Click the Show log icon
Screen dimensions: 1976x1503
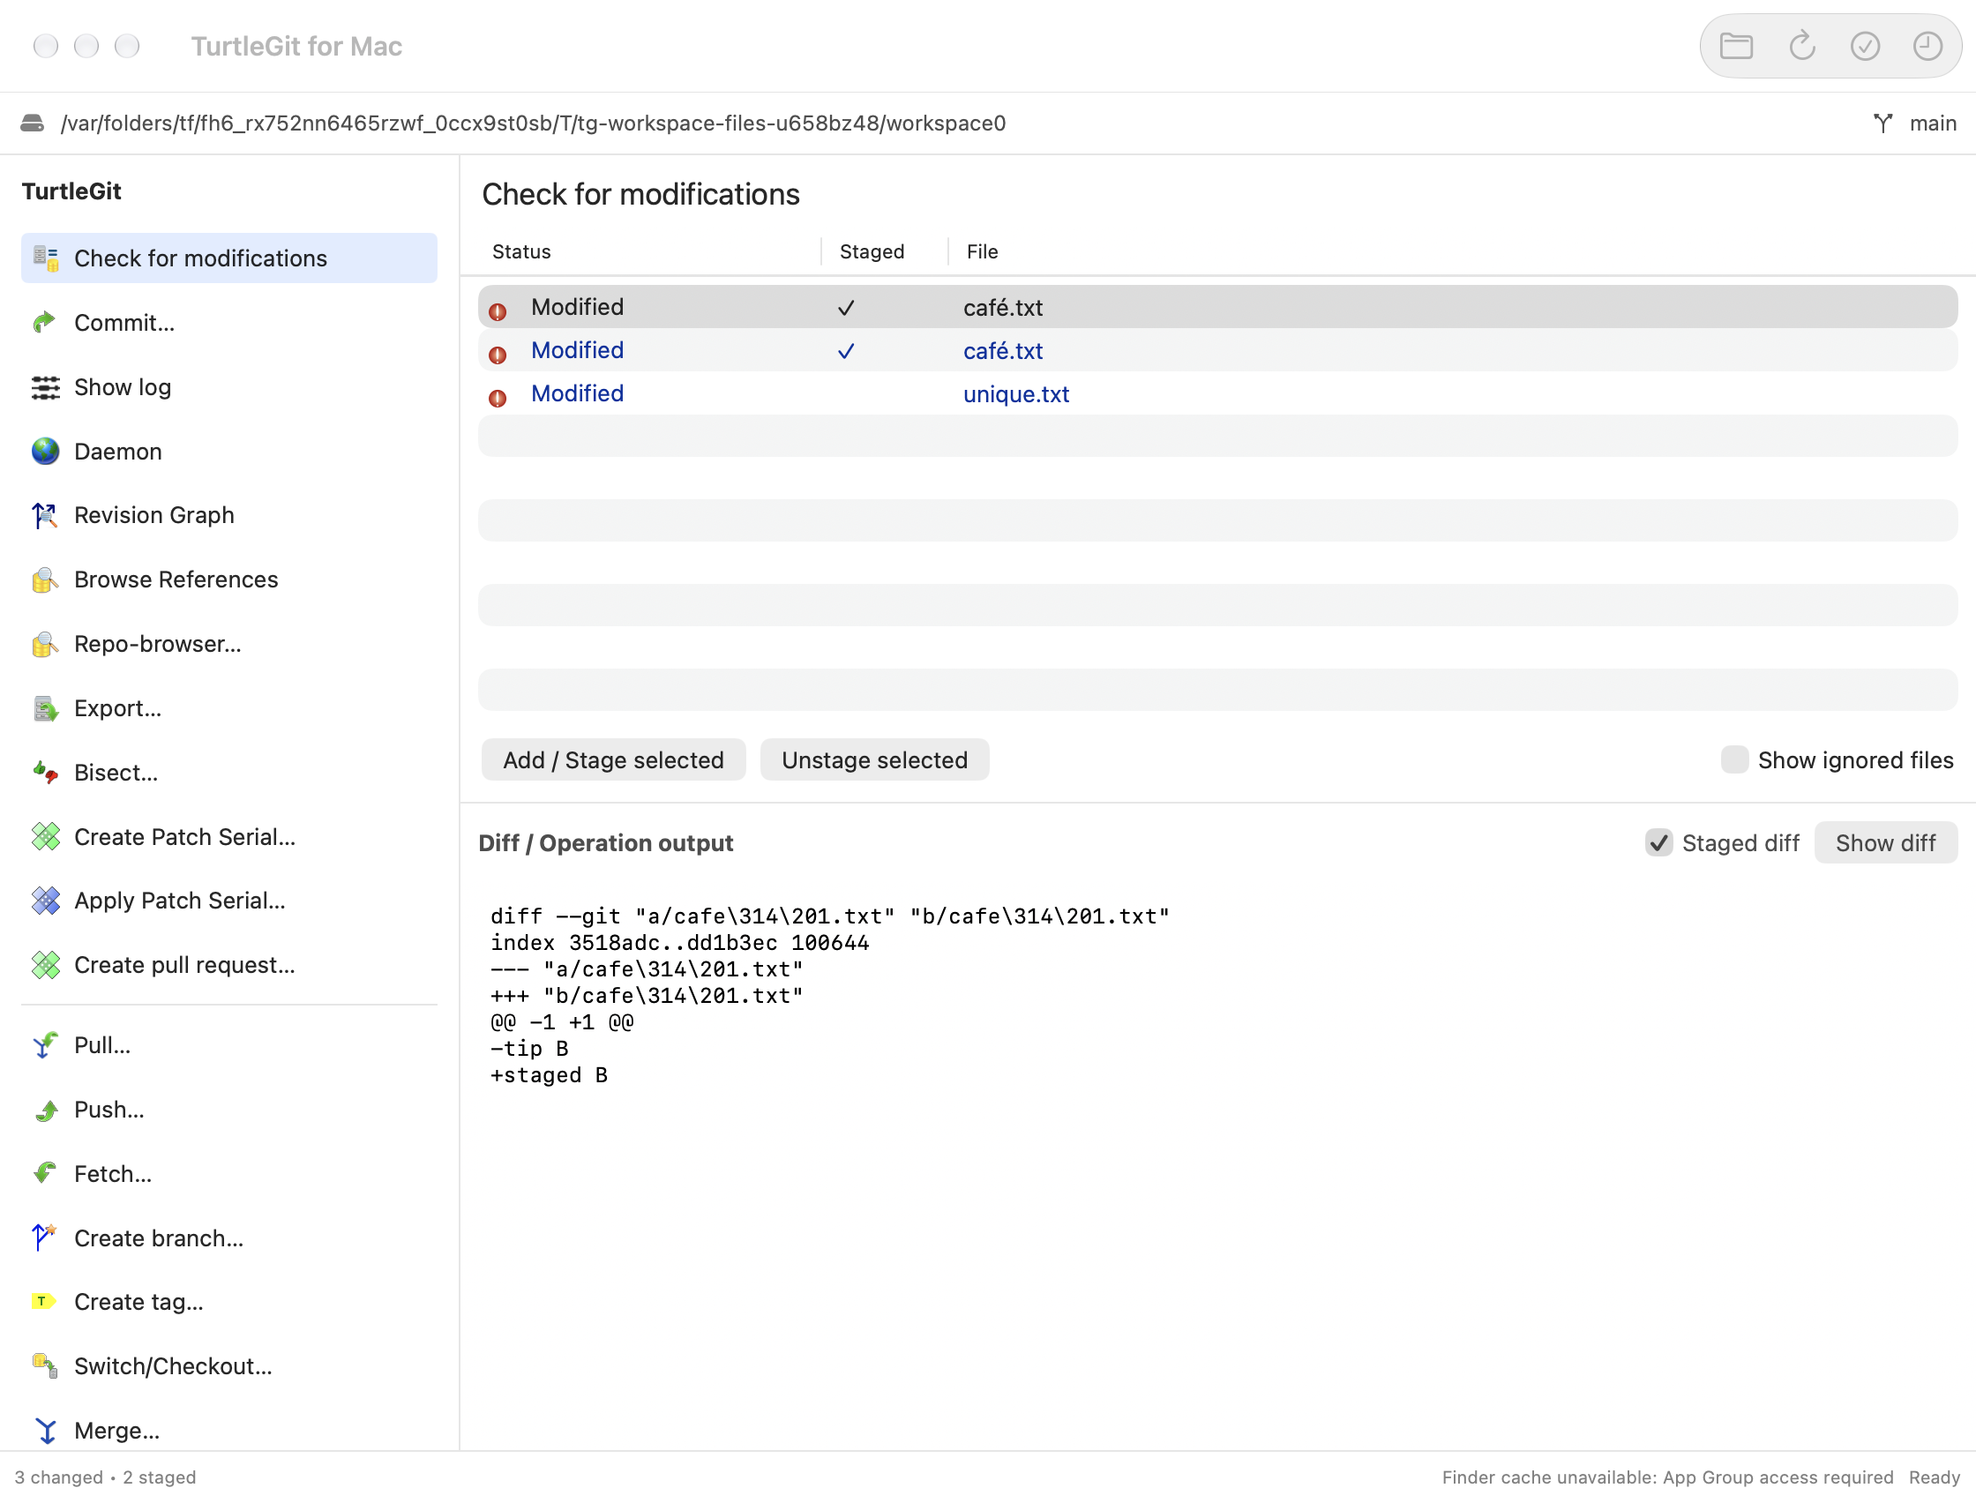coord(45,386)
